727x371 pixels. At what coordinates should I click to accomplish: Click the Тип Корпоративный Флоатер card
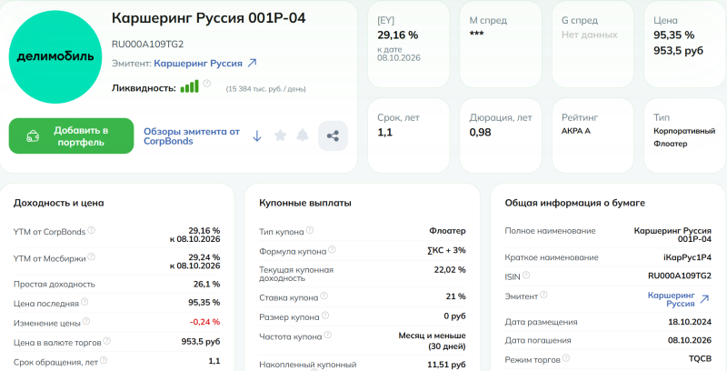(x=685, y=135)
